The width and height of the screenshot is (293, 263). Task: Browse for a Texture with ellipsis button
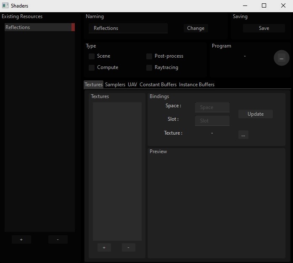(243, 135)
